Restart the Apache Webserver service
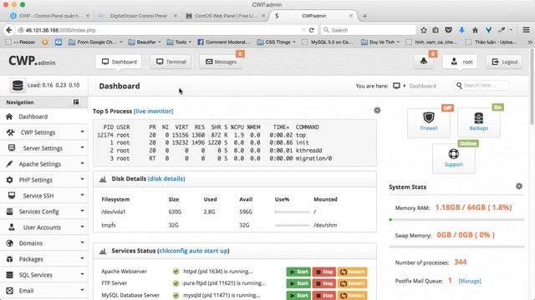 pos(353,272)
